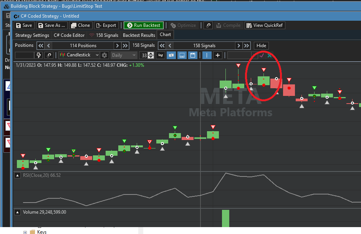Click the link icon in the chart toolbar

coord(49,55)
